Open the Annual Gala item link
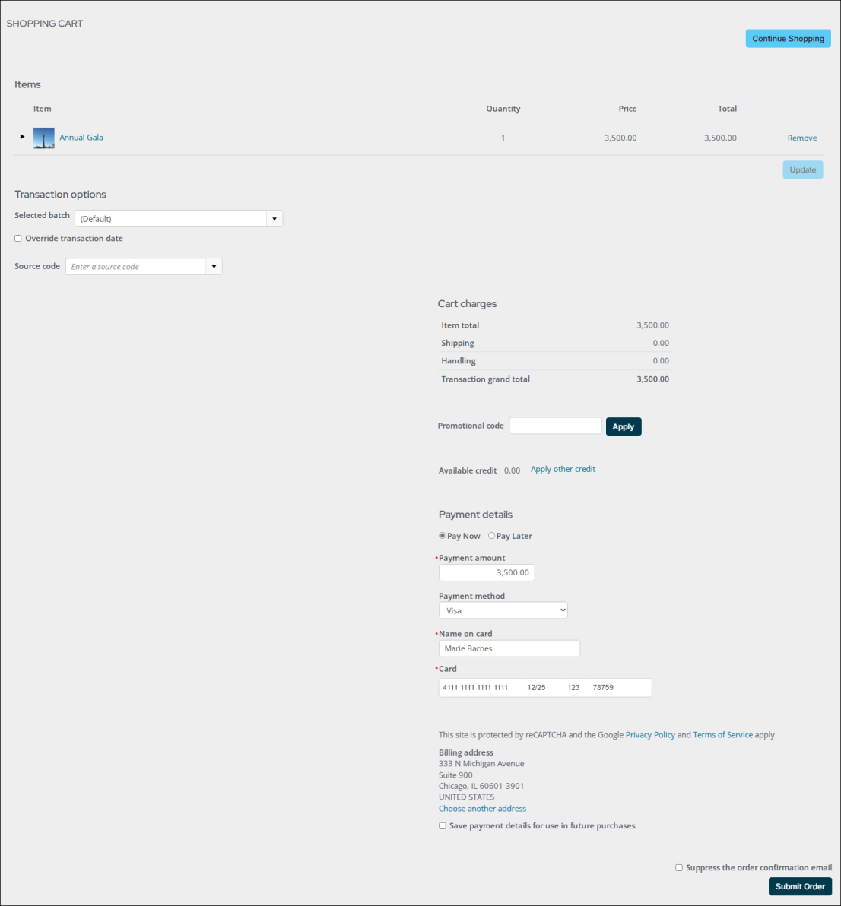This screenshot has width=841, height=906. coord(81,138)
